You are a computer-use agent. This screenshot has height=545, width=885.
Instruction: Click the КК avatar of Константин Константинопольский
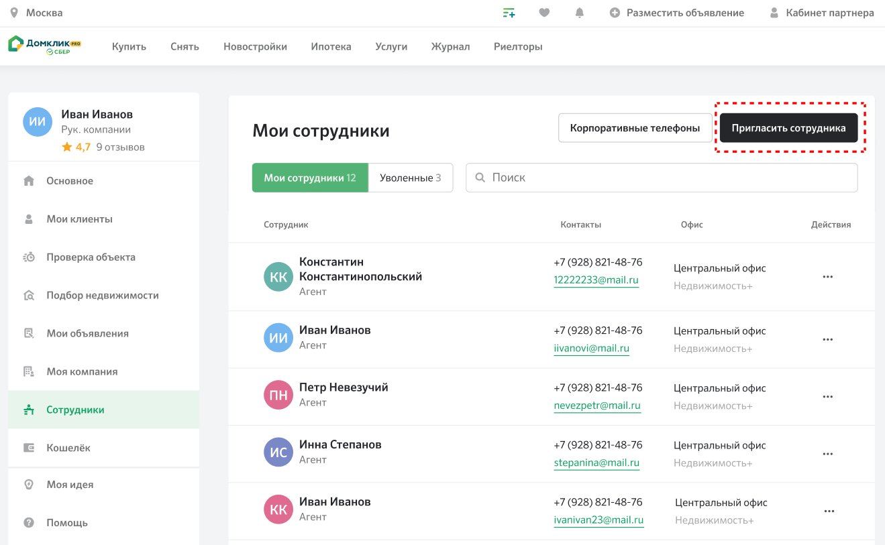pos(278,276)
